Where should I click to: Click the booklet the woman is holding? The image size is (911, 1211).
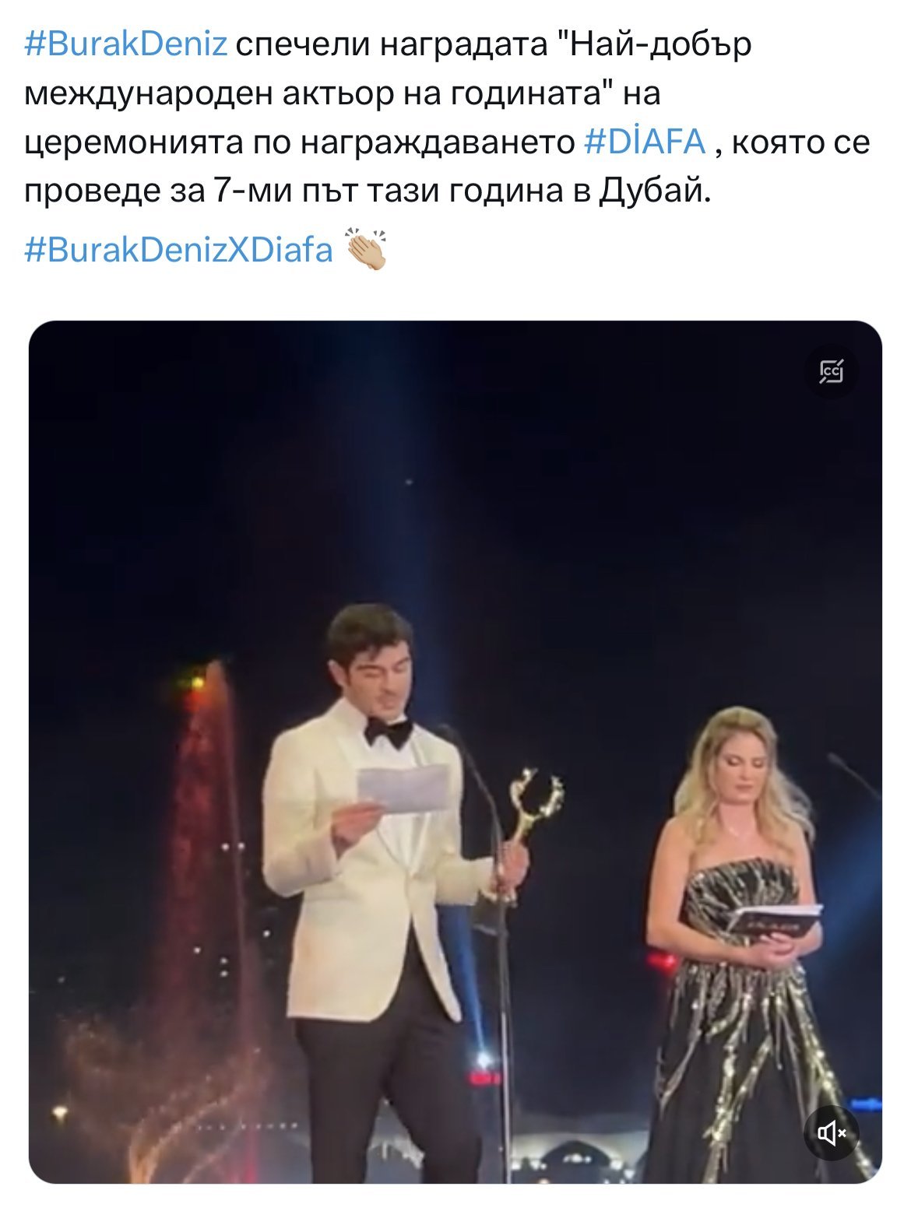pyautogui.click(x=773, y=921)
